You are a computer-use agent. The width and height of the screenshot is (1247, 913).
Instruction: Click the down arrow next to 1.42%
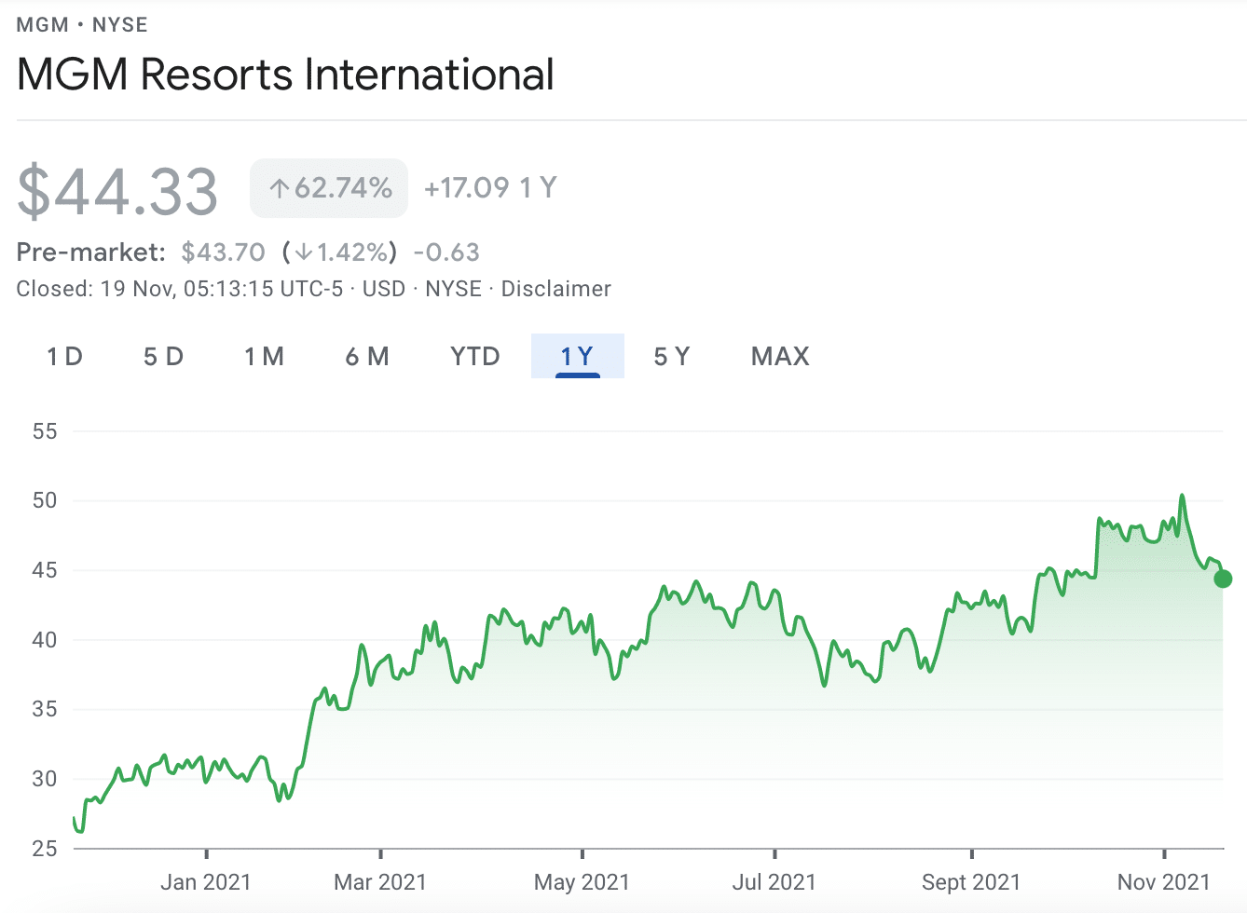coord(303,252)
